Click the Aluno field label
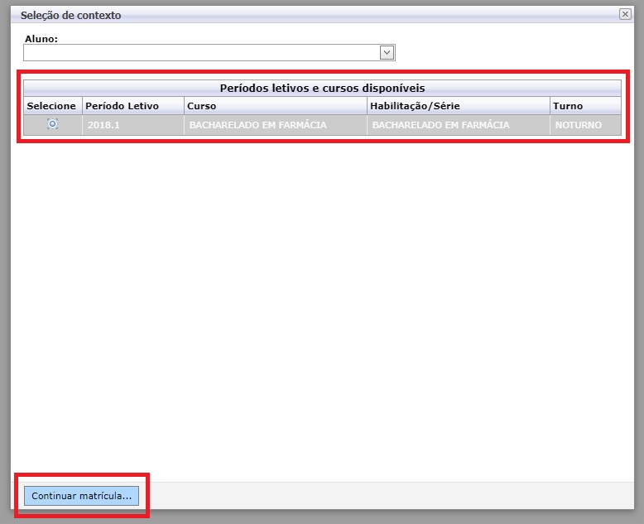 click(41, 38)
